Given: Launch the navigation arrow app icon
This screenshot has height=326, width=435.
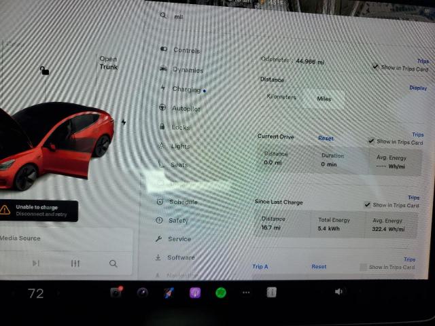Looking at the screenshot, I should tap(169, 293).
